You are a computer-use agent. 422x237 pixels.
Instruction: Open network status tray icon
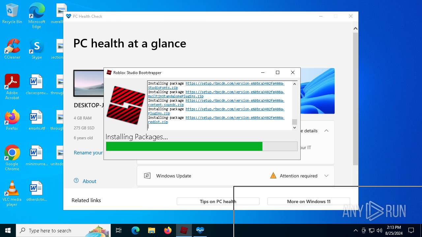click(x=372, y=230)
